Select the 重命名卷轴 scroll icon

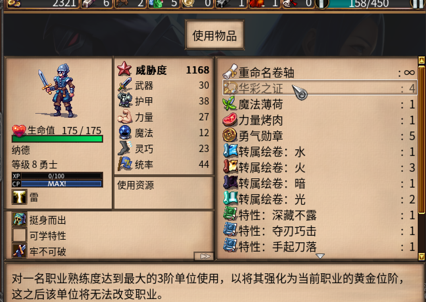(230, 72)
